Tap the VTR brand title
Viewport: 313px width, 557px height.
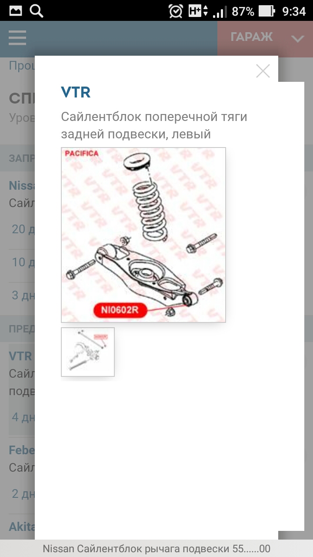[x=76, y=92]
